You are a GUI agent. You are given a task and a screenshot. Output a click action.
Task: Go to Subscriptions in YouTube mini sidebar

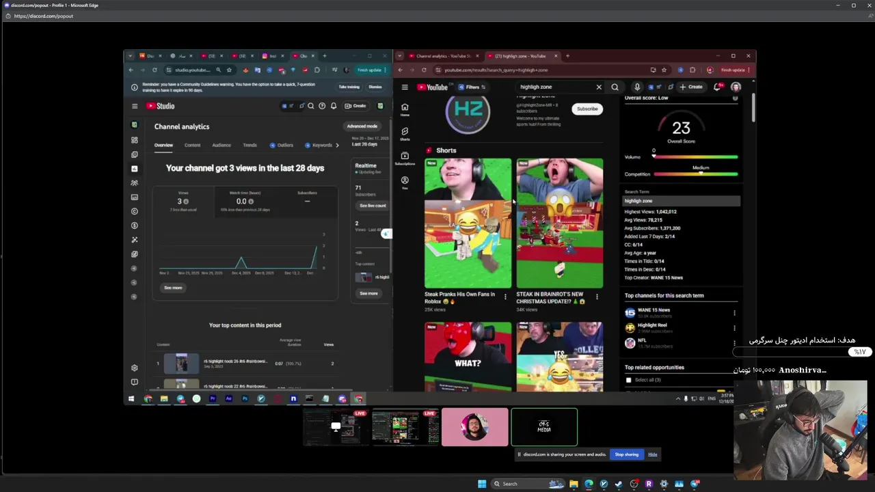[x=405, y=158]
